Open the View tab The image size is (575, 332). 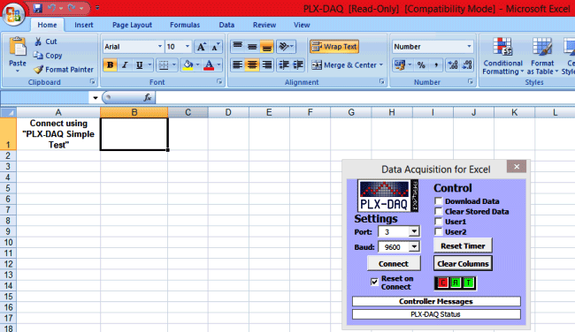coord(302,25)
